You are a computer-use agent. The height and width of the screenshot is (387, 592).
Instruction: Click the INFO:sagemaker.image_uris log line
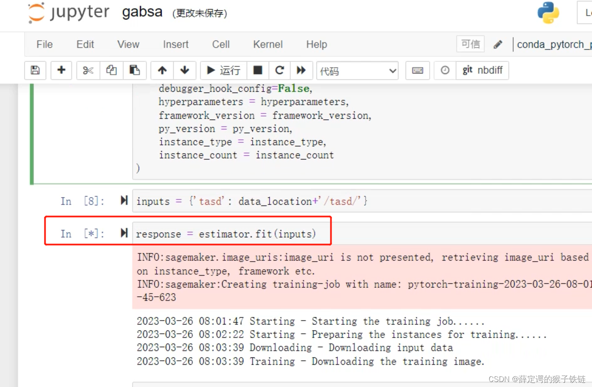click(363, 264)
